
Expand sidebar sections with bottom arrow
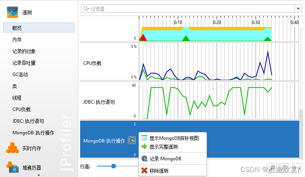pyautogui.click(x=39, y=175)
